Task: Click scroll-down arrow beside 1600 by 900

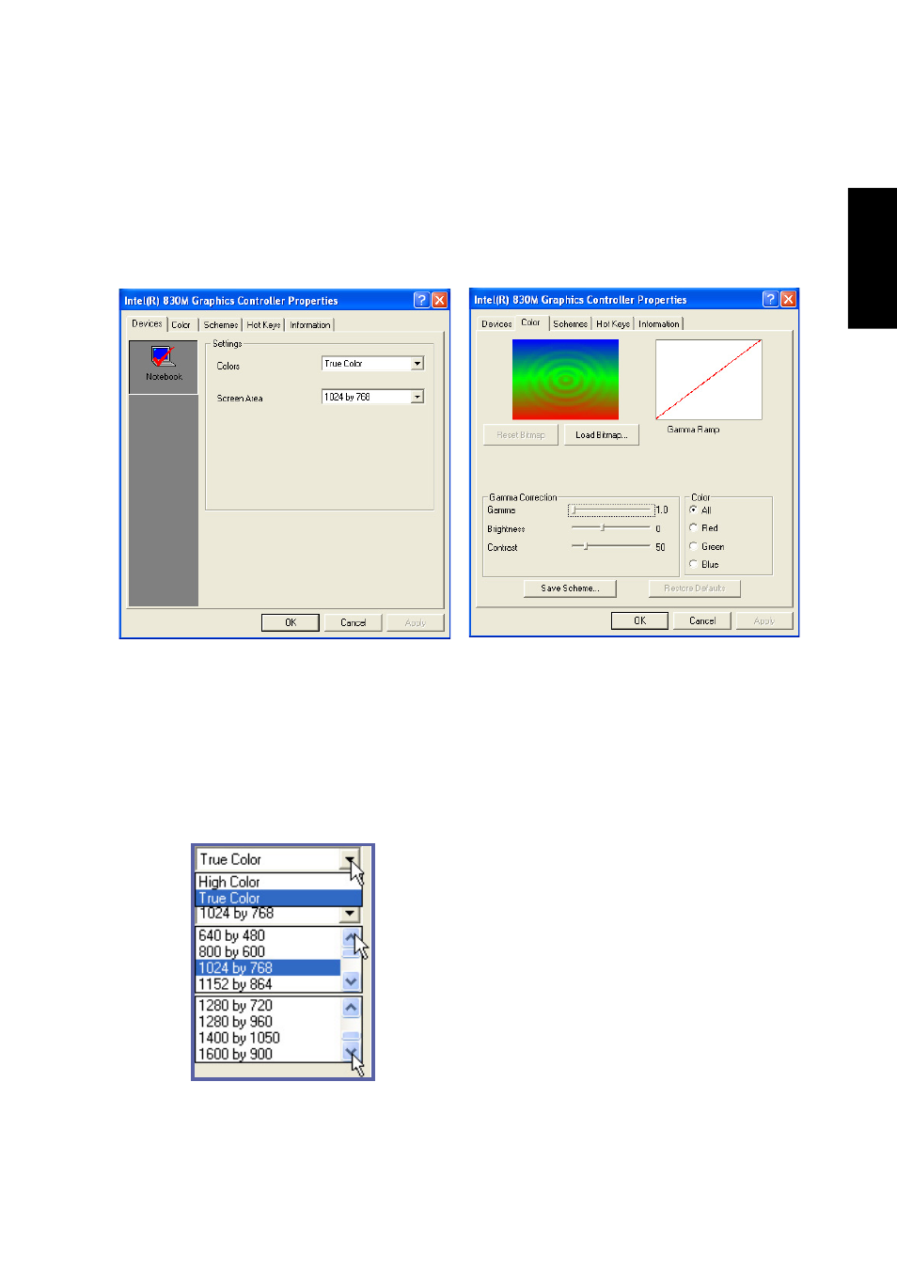Action: point(351,1052)
